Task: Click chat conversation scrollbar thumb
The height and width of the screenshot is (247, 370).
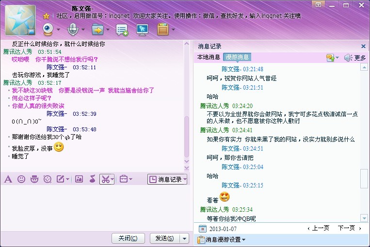Action: pyautogui.click(x=187, y=137)
